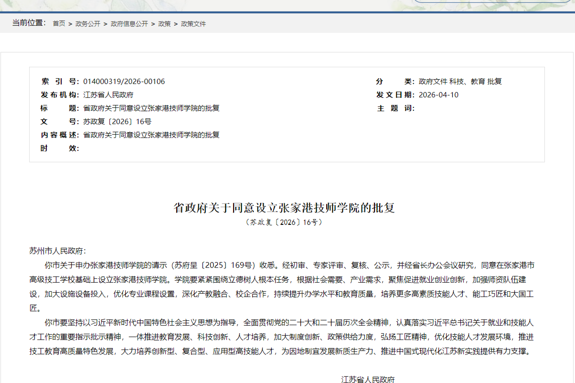Open 政务公开 in the breadcrumb
This screenshot has height=383, width=575.
coord(88,23)
